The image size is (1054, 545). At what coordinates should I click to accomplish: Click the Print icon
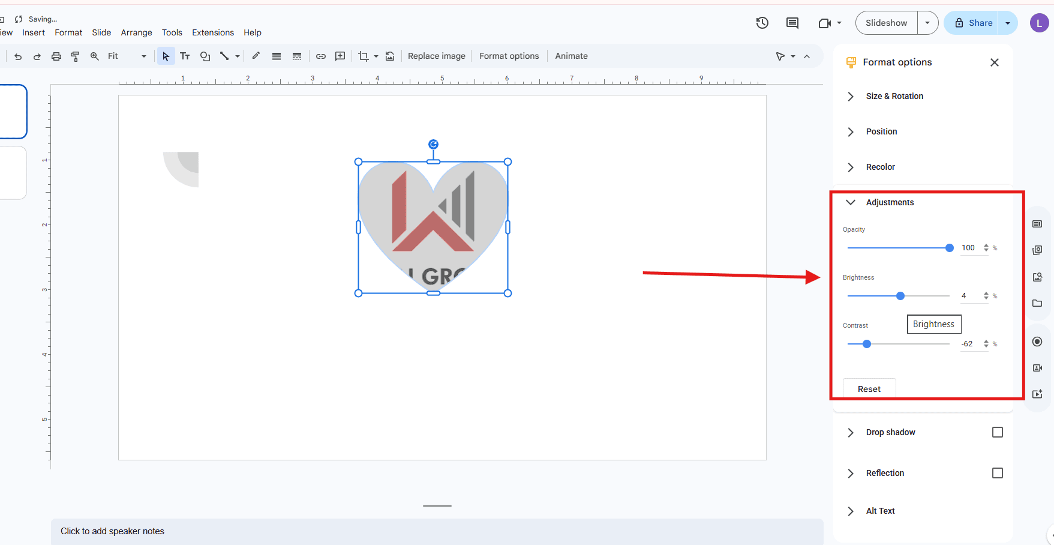click(x=56, y=56)
